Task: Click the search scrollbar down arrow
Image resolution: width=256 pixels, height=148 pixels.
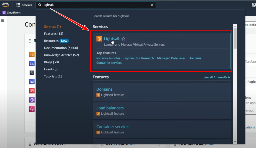Action: tap(235, 142)
